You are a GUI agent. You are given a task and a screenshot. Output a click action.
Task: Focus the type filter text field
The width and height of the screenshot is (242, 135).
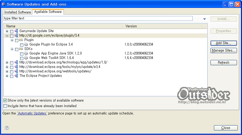[98, 18]
